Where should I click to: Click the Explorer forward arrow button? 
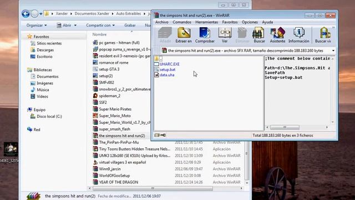(x=34, y=14)
